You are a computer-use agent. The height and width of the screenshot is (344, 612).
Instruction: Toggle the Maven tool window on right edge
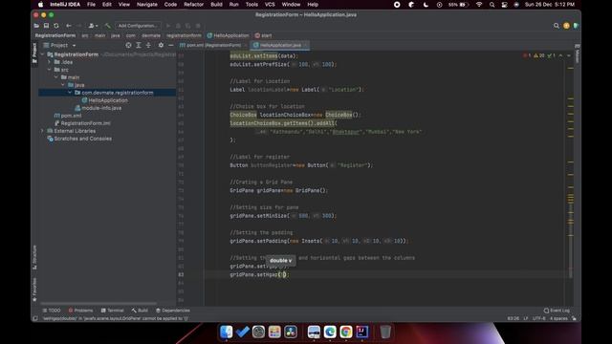point(578,54)
